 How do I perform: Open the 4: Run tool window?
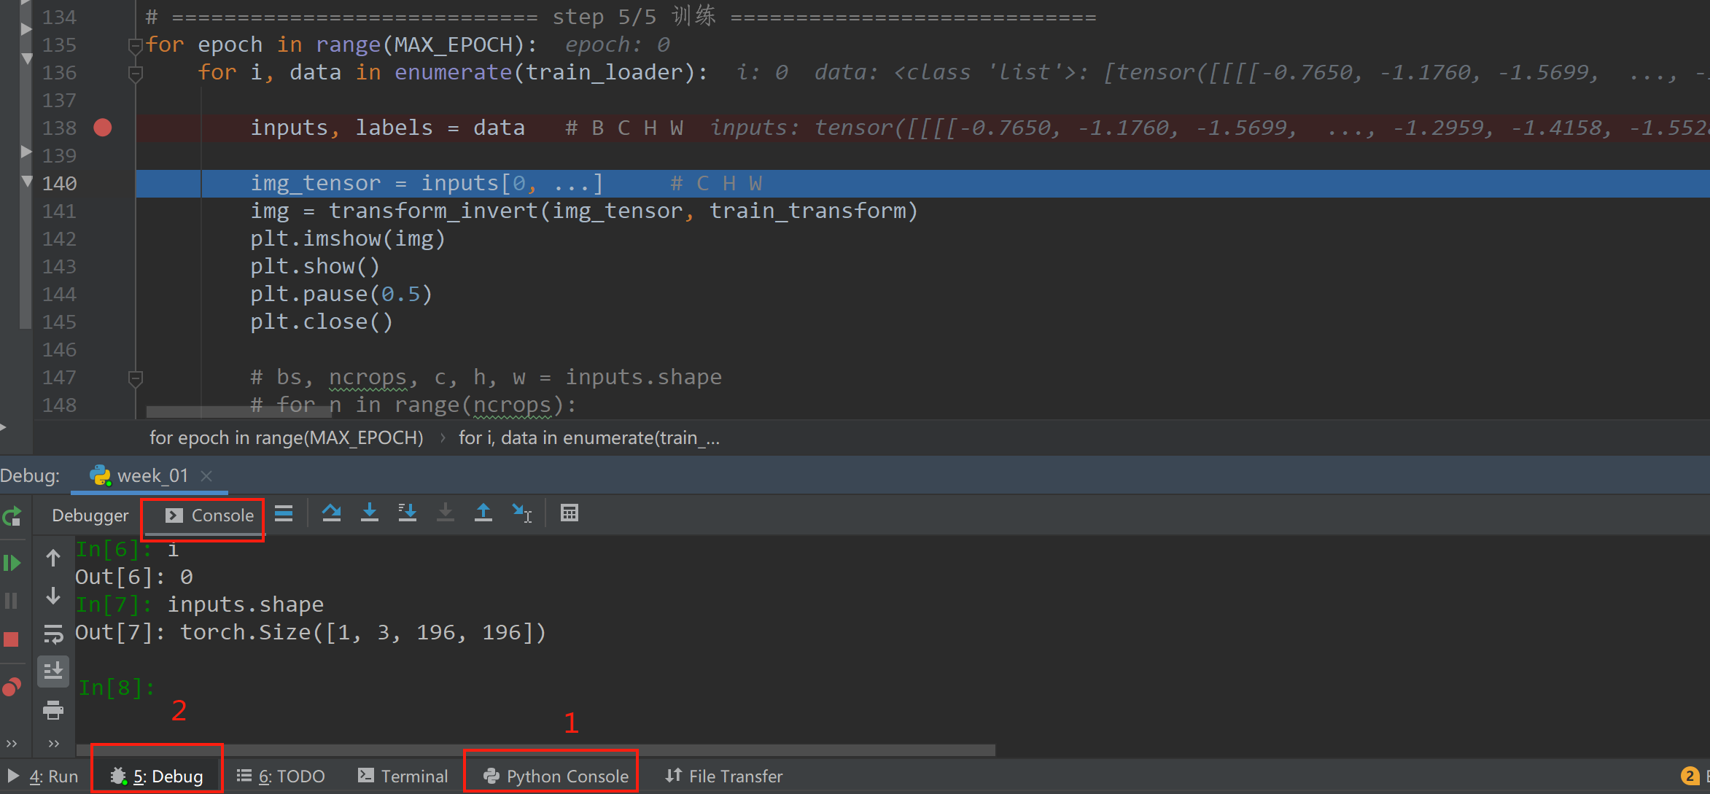coord(43,777)
